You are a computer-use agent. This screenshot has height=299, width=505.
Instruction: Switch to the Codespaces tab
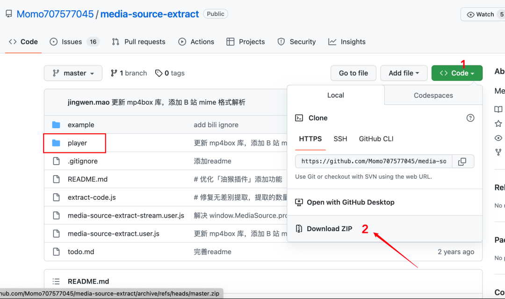pyautogui.click(x=433, y=95)
